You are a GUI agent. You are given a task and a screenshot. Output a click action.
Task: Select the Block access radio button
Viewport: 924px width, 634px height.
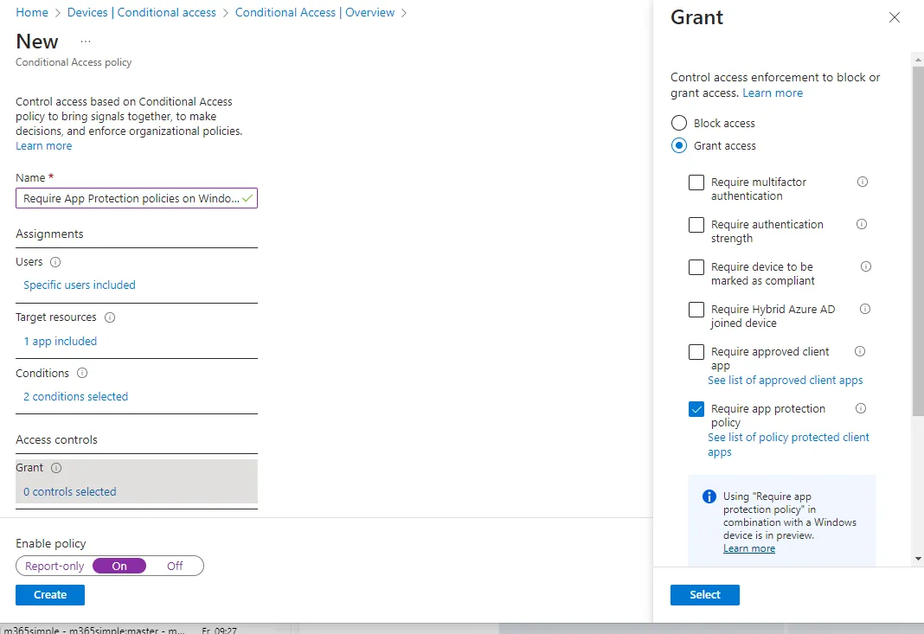pos(679,124)
